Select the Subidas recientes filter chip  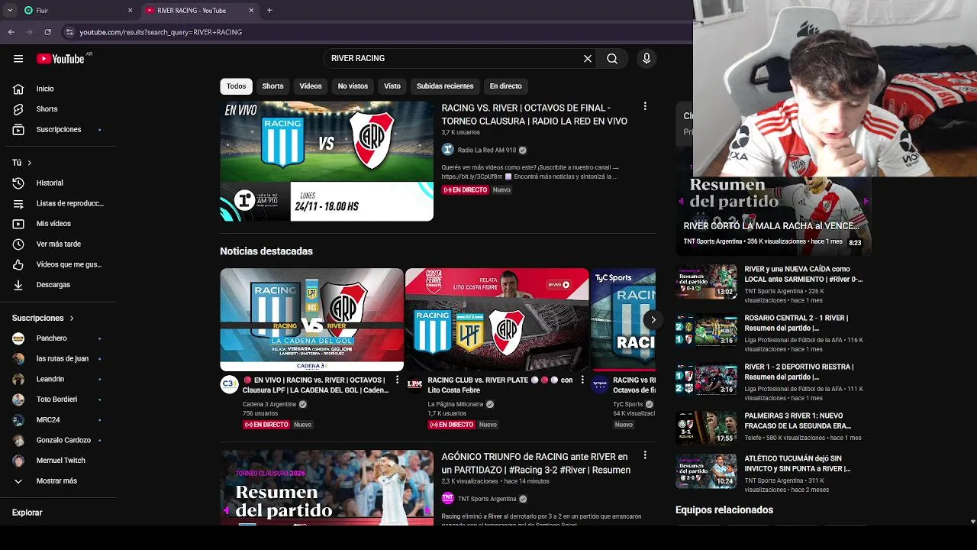445,86
